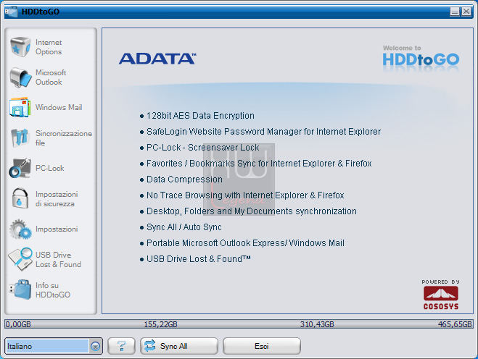Select the USB Drive Lost & Found label
Screen dimensions: 478x359
(58, 260)
